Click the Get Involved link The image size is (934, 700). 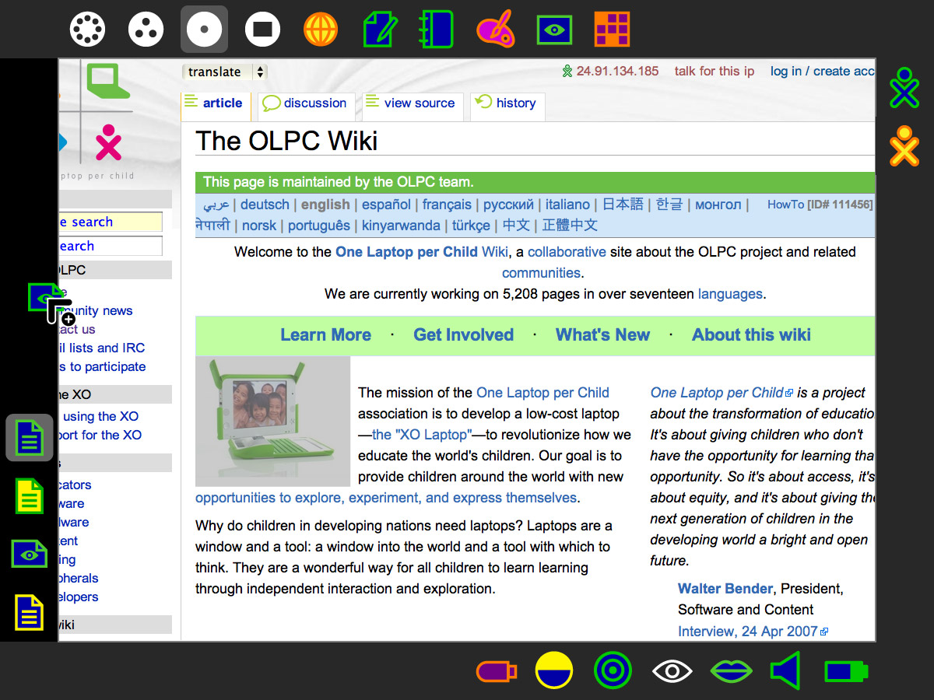coord(463,335)
